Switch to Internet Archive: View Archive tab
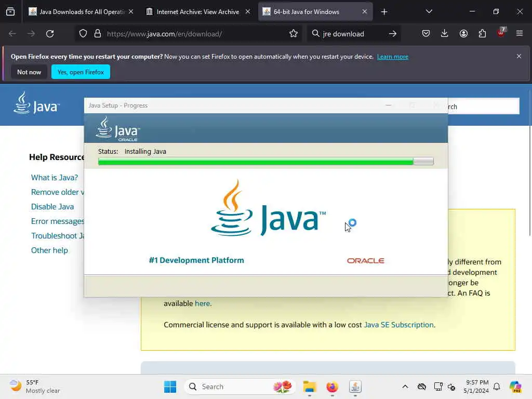Image resolution: width=532 pixels, height=399 pixels. (x=198, y=11)
